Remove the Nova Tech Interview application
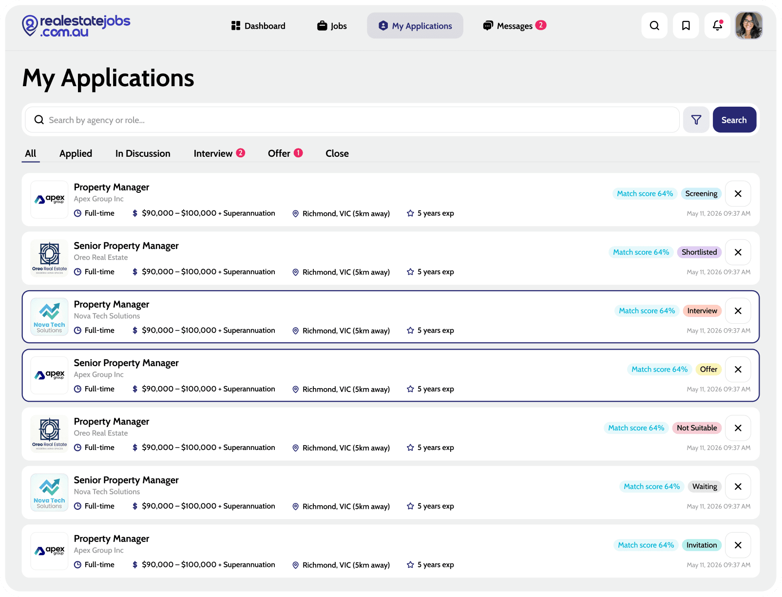The height and width of the screenshot is (597, 782). point(738,311)
